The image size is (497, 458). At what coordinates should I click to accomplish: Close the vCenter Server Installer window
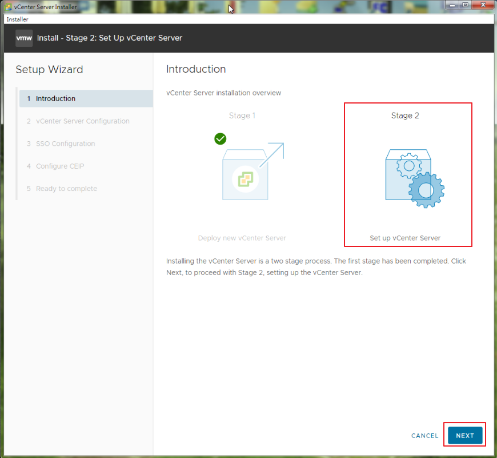(x=483, y=5)
